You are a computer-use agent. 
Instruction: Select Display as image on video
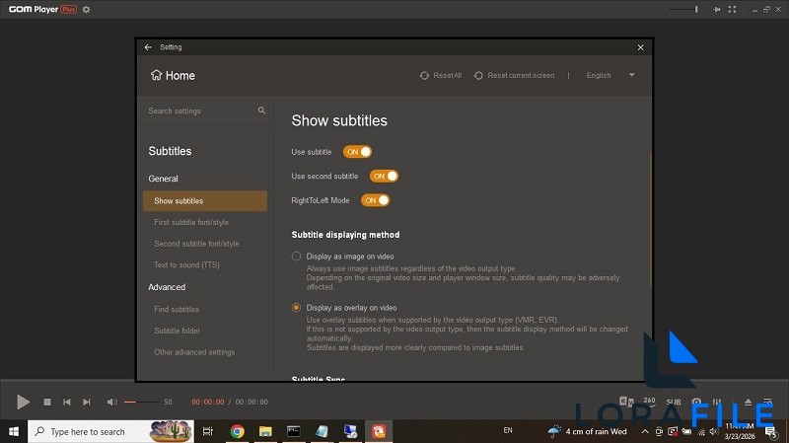[x=297, y=257]
